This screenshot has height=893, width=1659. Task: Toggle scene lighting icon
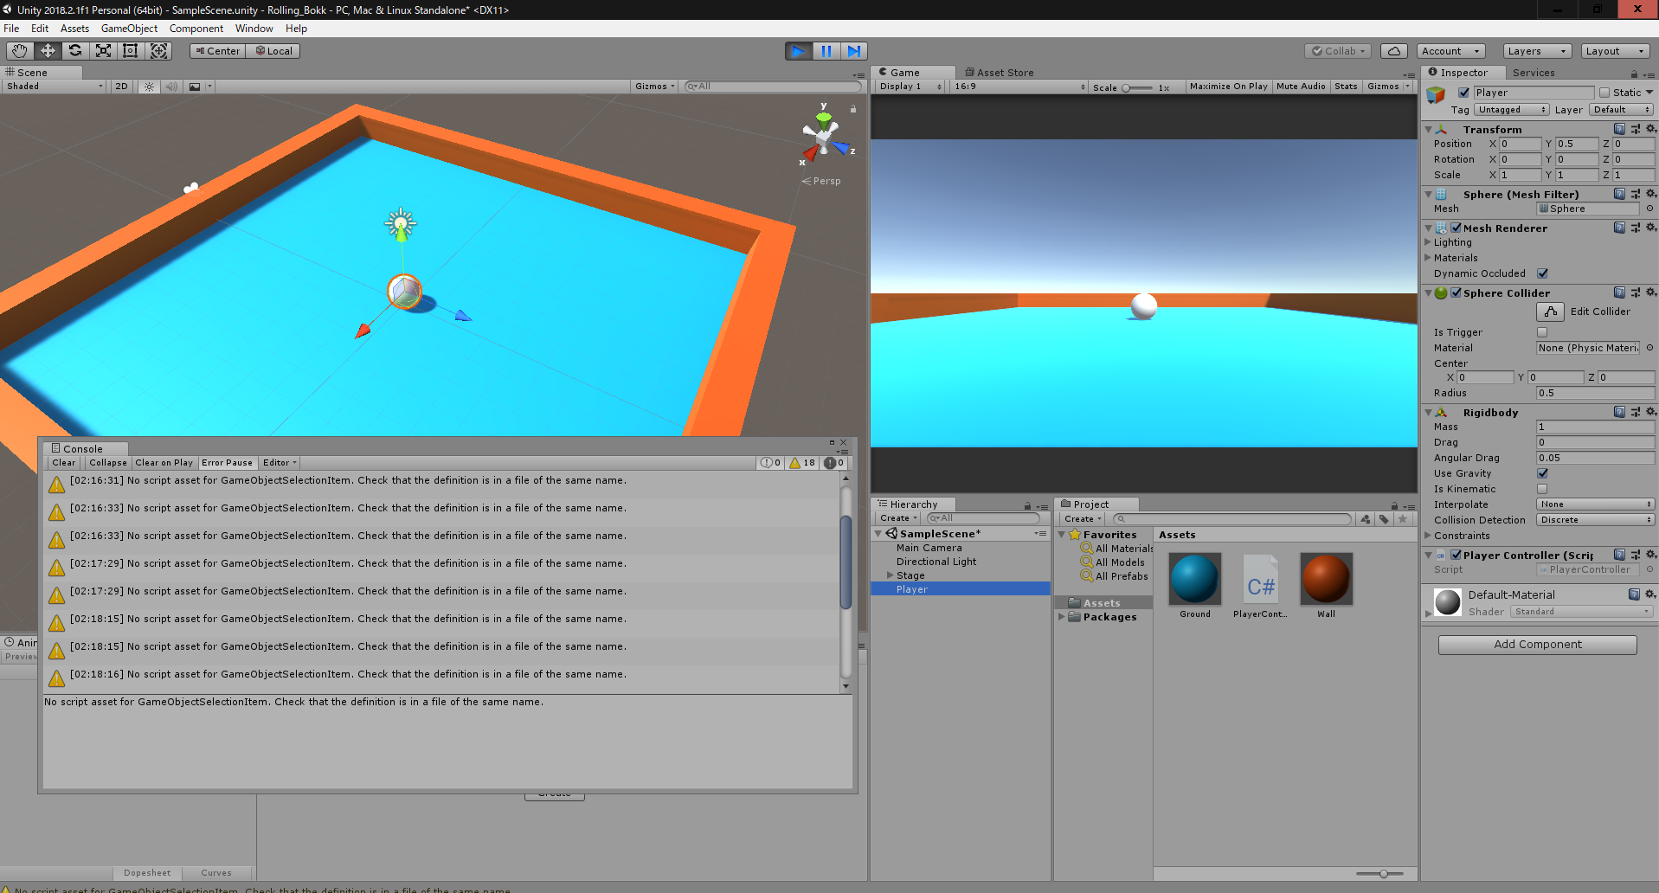pyautogui.click(x=149, y=87)
